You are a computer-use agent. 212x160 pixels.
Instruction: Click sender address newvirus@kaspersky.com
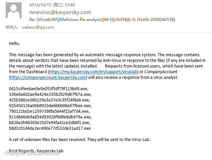(60, 12)
